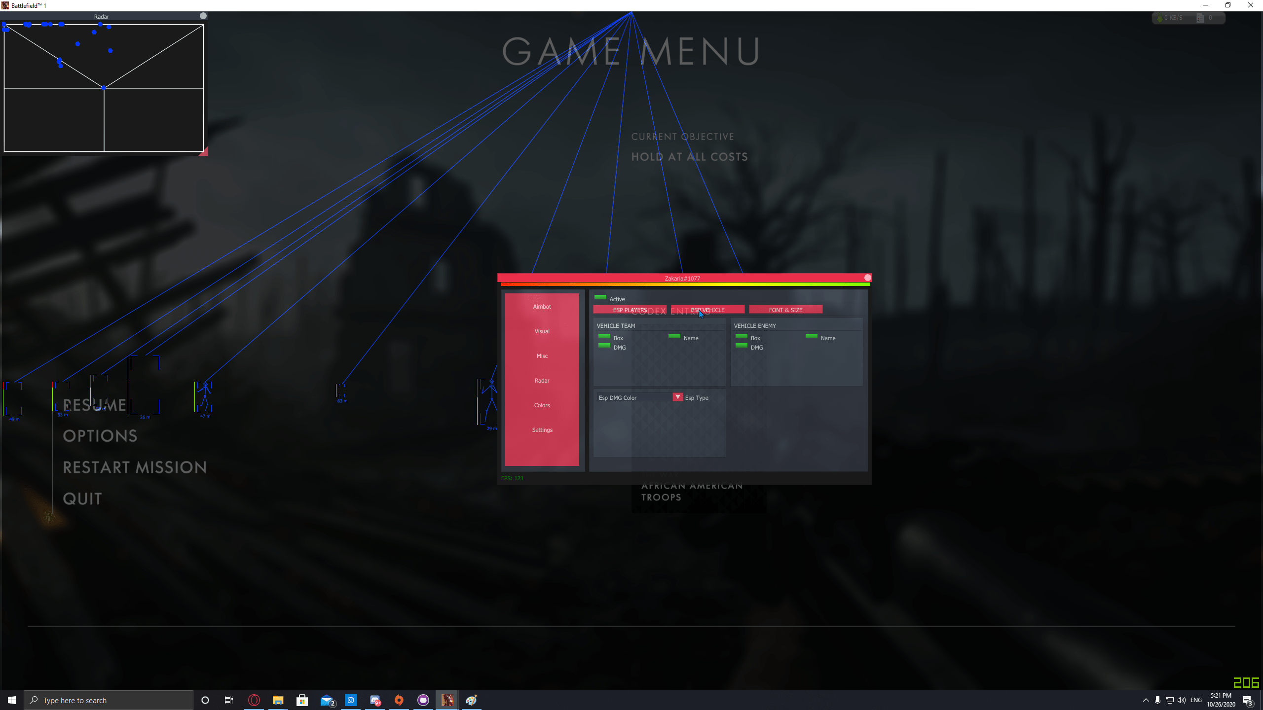This screenshot has height=710, width=1263.
Task: Open the Radar section in sidebar
Action: 542,381
